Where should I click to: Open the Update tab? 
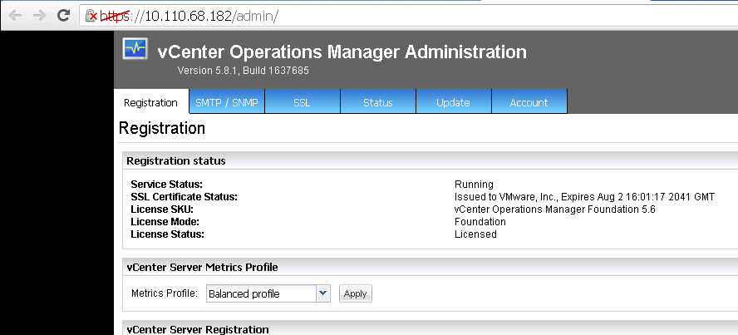click(x=453, y=102)
